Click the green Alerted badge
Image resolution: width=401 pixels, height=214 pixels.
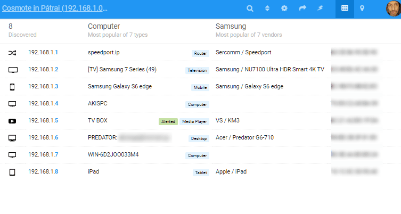coord(168,121)
